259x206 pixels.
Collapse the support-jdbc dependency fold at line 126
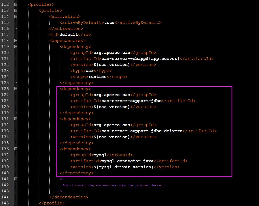16,89
